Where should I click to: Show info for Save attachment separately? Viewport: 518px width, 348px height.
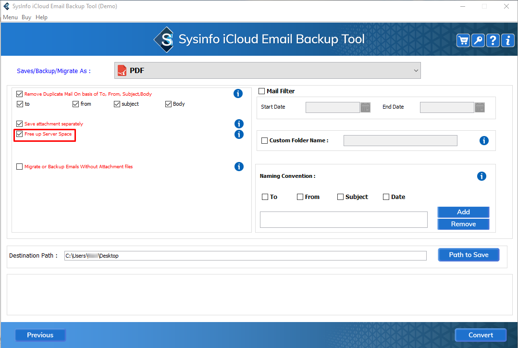(239, 124)
